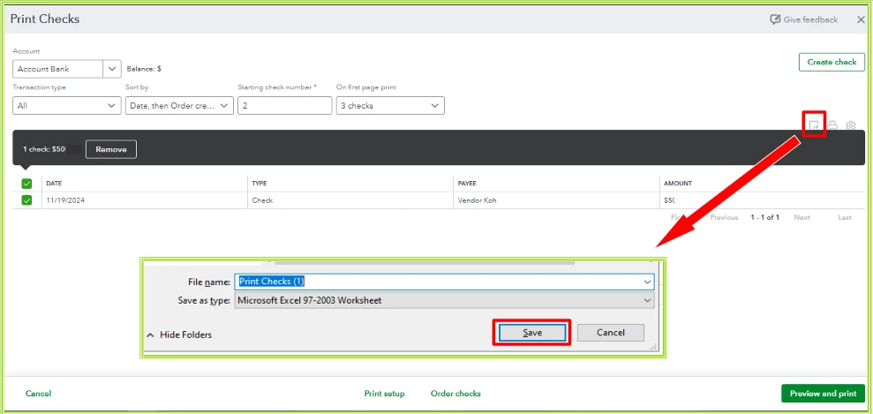This screenshot has height=414, width=873.
Task: Open the Order checks link
Action: tap(455, 394)
